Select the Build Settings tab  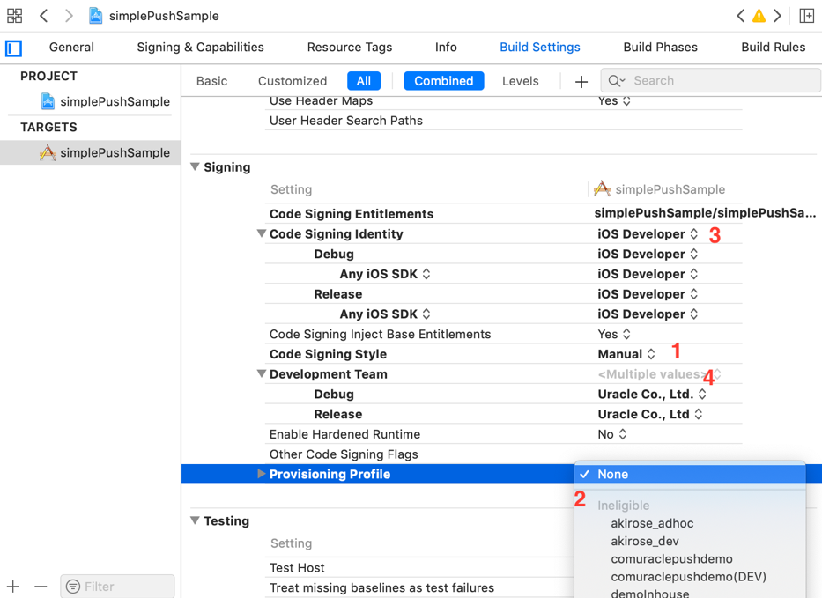(540, 48)
